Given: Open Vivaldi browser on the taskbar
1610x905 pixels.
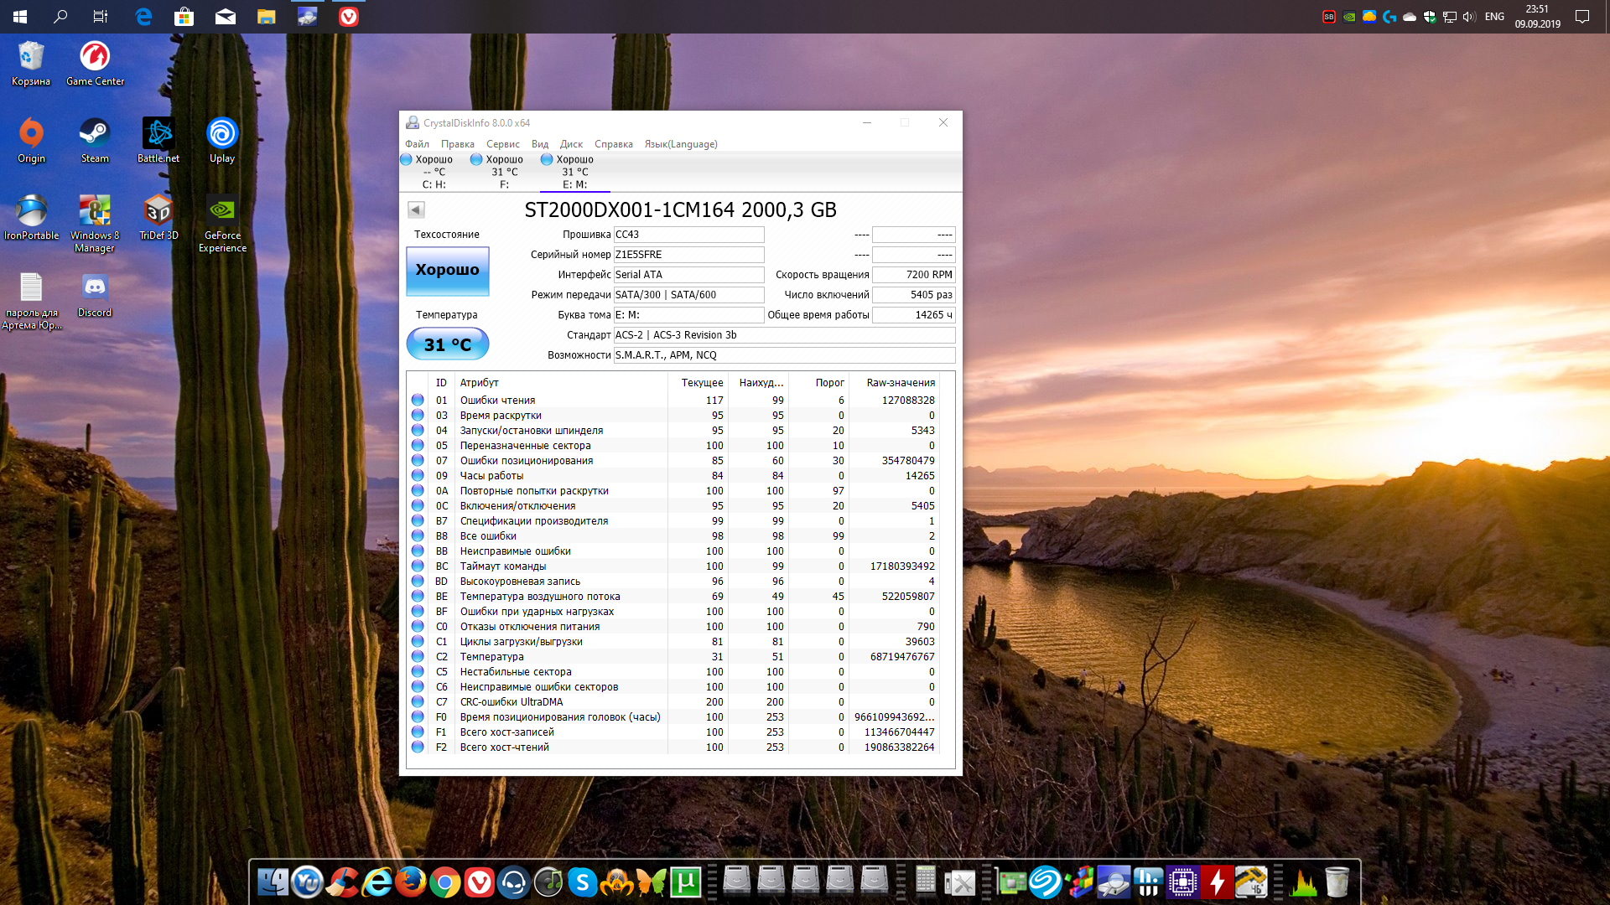Looking at the screenshot, I should click(349, 16).
